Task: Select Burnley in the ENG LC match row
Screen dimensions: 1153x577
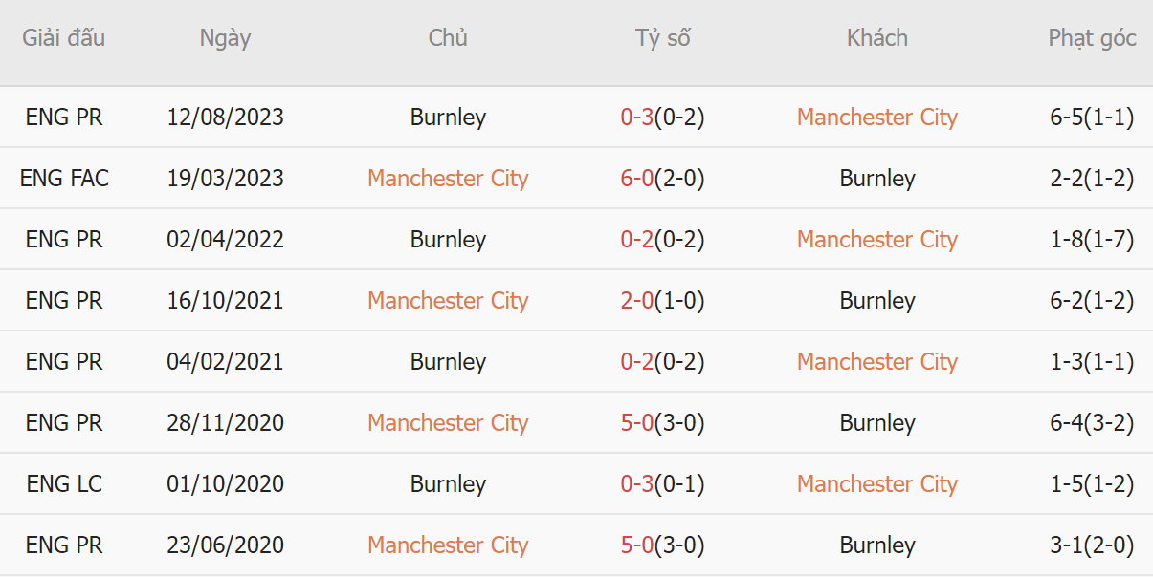Action: point(448,484)
